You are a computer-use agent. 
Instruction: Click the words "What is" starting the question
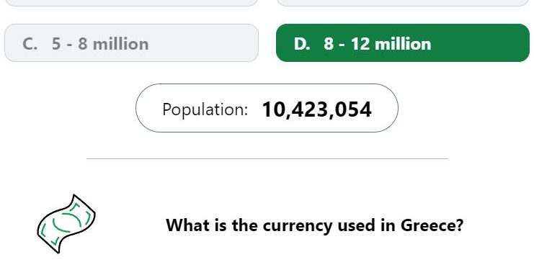(x=196, y=225)
